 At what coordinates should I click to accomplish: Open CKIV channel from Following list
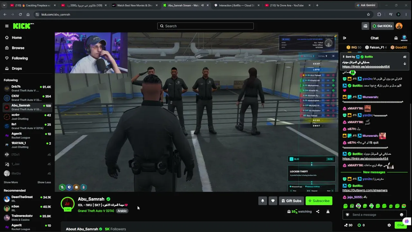coord(27,98)
